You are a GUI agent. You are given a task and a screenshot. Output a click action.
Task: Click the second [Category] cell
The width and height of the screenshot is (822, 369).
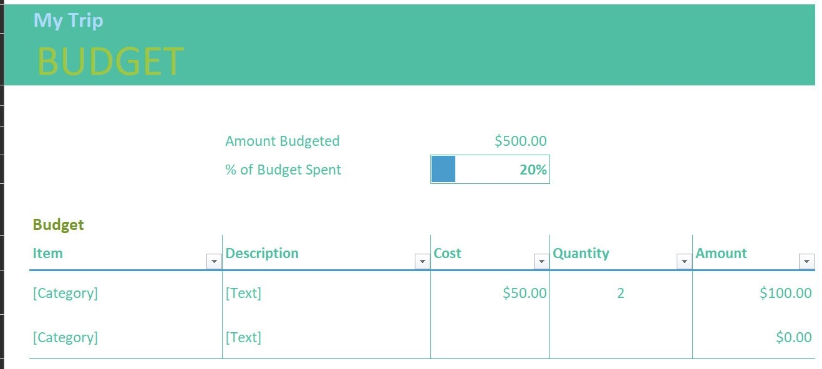[x=65, y=337]
